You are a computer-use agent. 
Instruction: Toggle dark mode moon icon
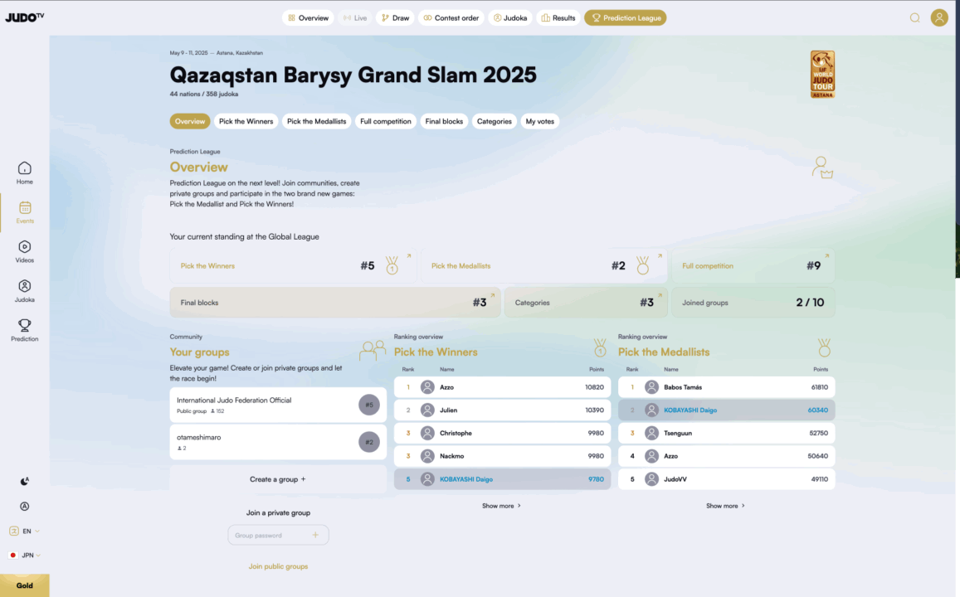25,482
